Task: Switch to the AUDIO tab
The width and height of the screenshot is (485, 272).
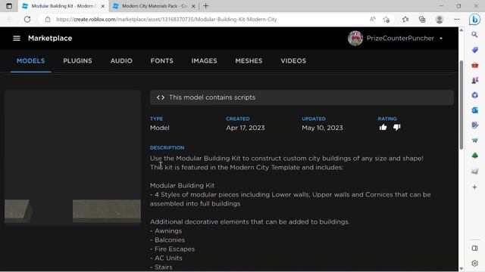Action: tap(121, 61)
